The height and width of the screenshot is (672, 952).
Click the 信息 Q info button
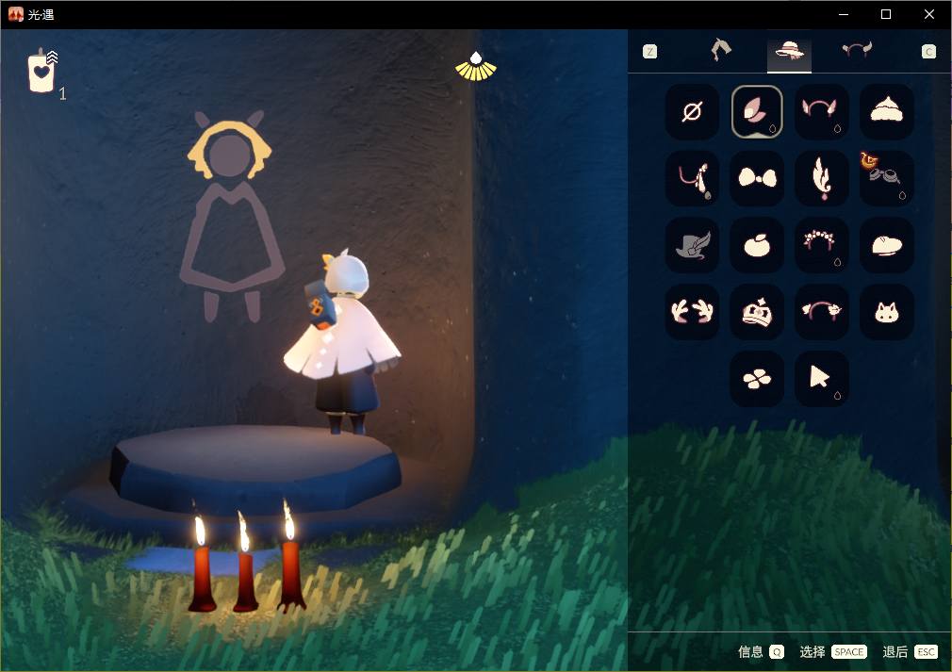click(x=761, y=652)
